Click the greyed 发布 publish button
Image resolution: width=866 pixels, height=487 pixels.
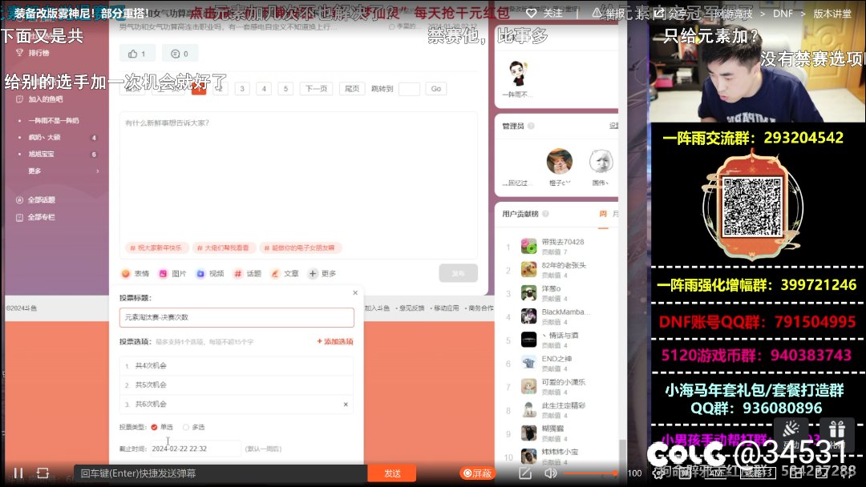(459, 274)
